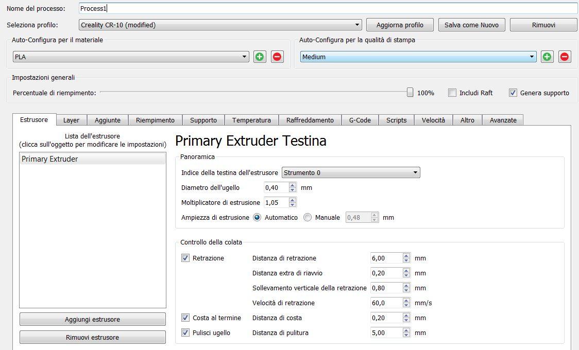Click the Distanza di retrazione value field
The height and width of the screenshot is (350, 579).
tap(386, 258)
